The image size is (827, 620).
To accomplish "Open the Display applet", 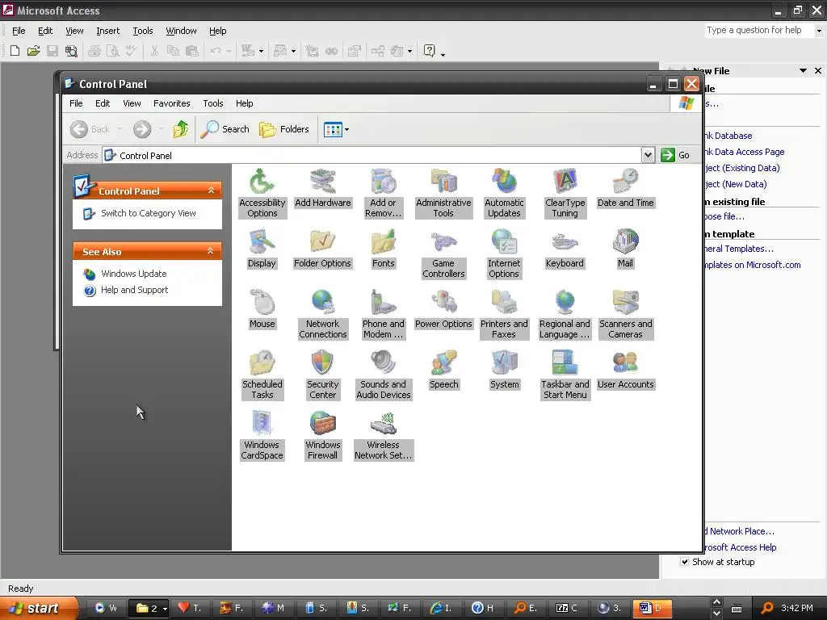I will pyautogui.click(x=262, y=249).
